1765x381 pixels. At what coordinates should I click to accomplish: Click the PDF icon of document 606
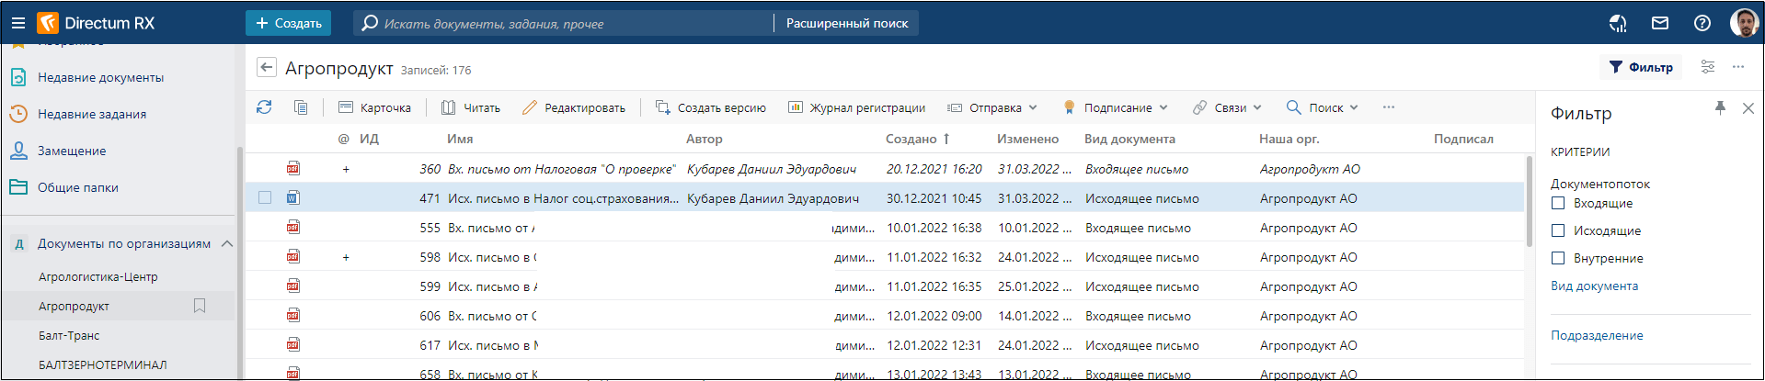[x=292, y=315]
